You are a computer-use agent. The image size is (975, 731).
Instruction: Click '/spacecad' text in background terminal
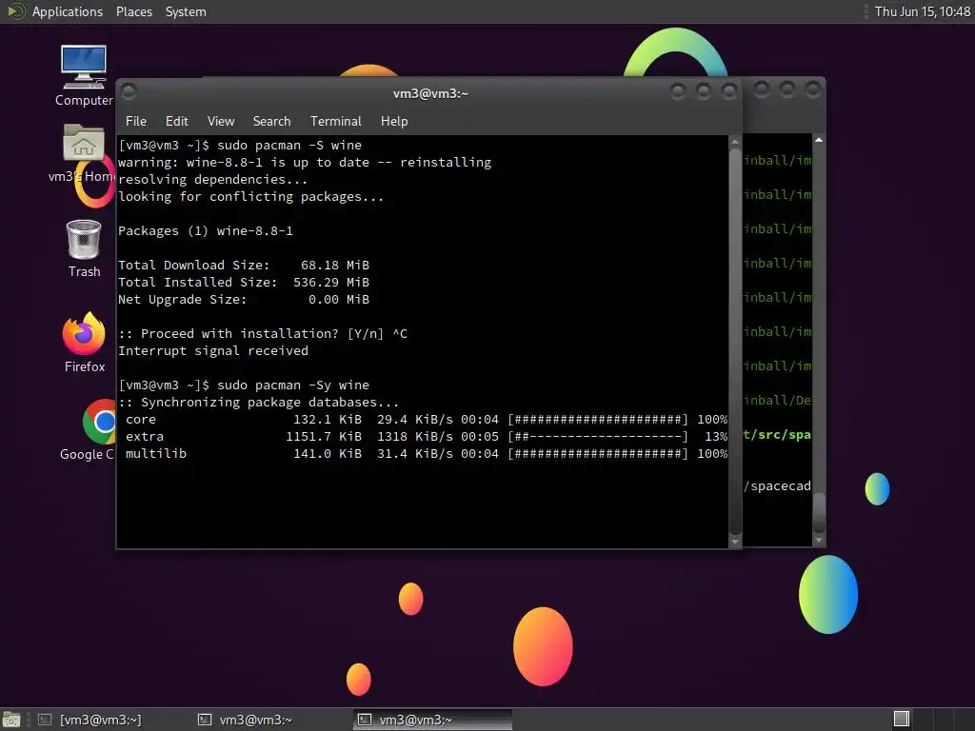tap(777, 486)
